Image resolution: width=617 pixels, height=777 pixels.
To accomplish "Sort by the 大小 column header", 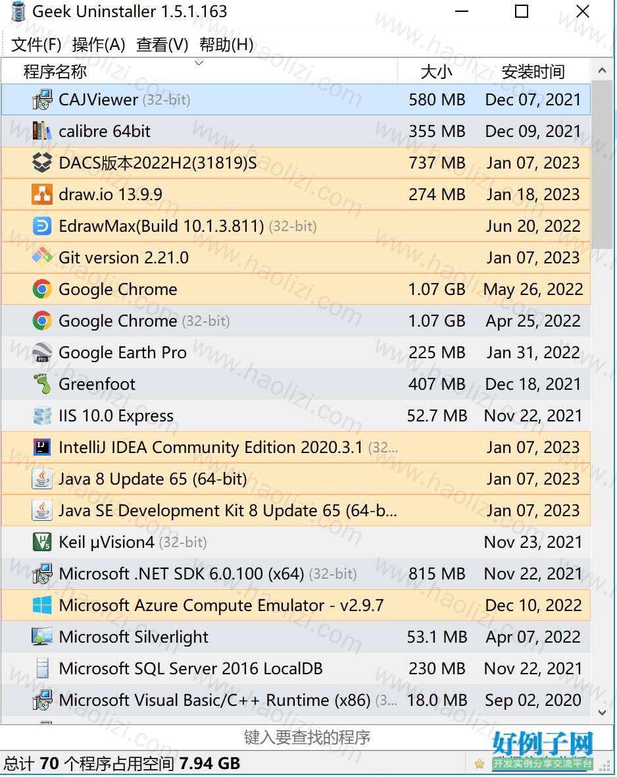I will 437,71.
